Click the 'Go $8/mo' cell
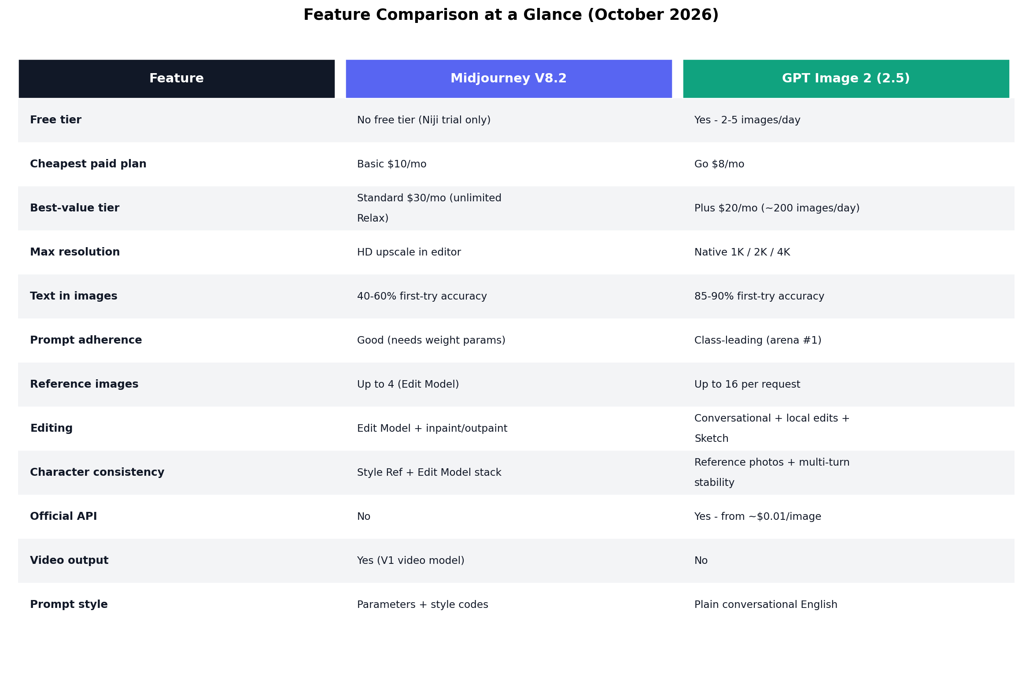 (x=719, y=164)
